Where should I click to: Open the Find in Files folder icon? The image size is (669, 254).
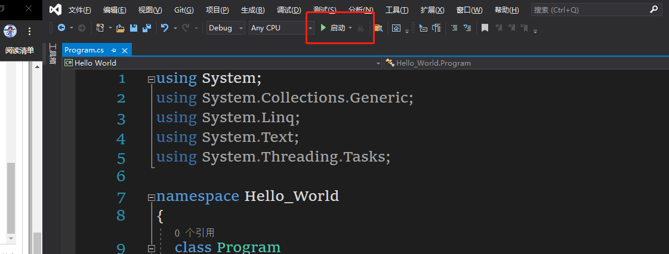tap(378, 28)
